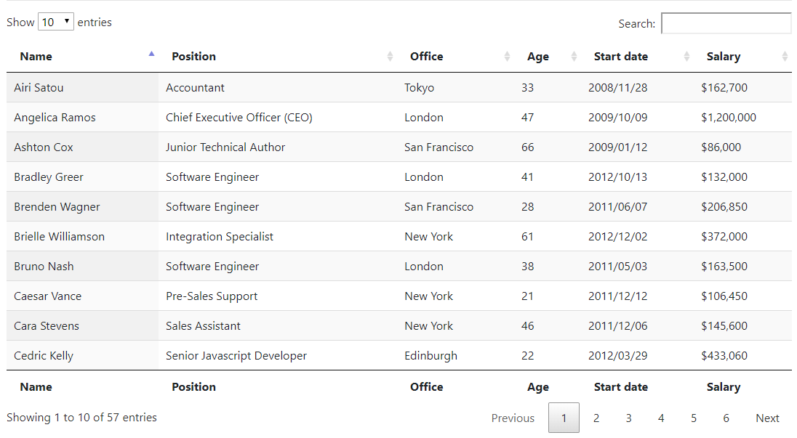Screen dimensions: 797x438
Task: Click the Name column sort arrow icon
Action: pos(151,54)
